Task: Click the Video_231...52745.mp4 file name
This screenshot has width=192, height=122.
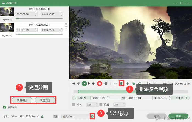Action: point(25,117)
